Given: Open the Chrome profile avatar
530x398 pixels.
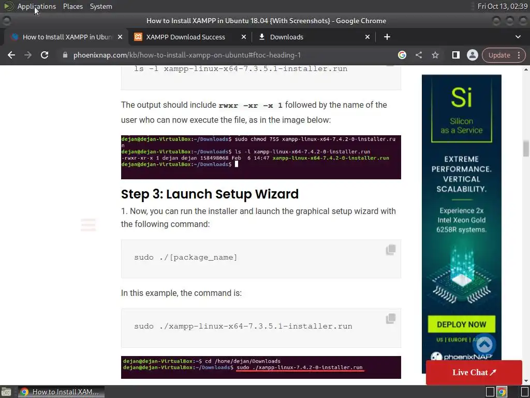Looking at the screenshot, I should tap(472, 55).
